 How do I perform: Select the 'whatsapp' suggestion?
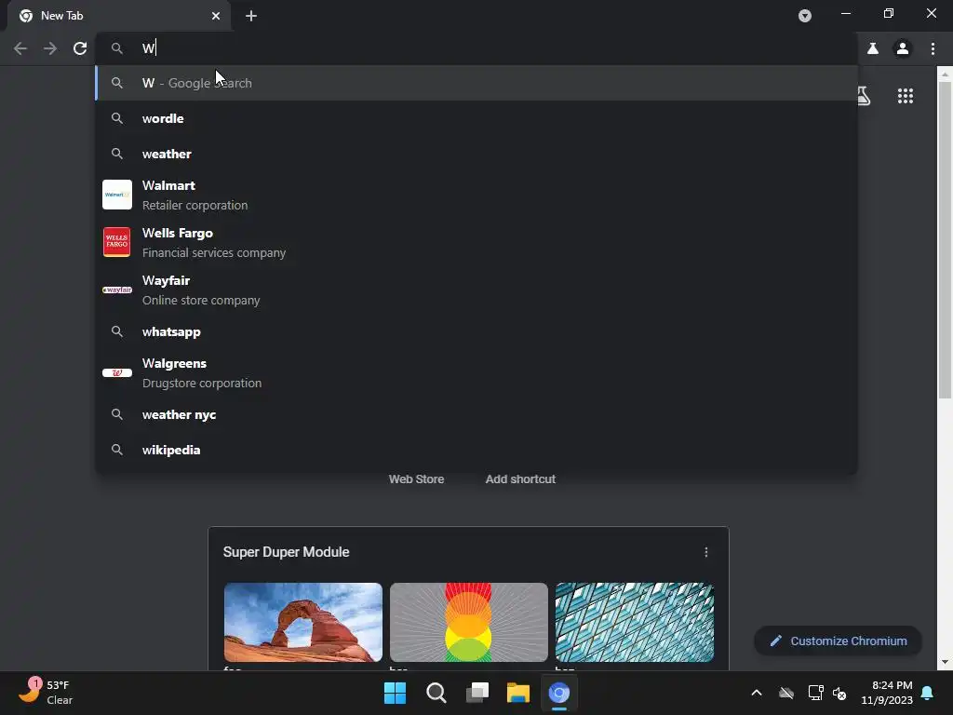click(476, 331)
